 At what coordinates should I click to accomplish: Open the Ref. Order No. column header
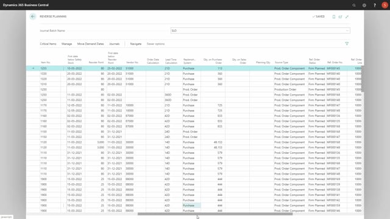(x=335, y=63)
